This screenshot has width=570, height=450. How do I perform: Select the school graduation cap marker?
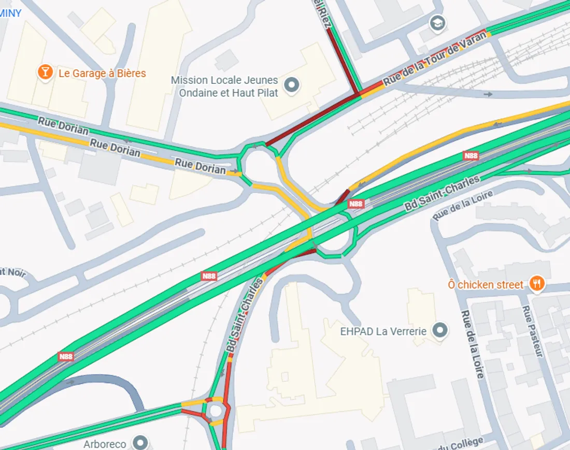point(438,24)
